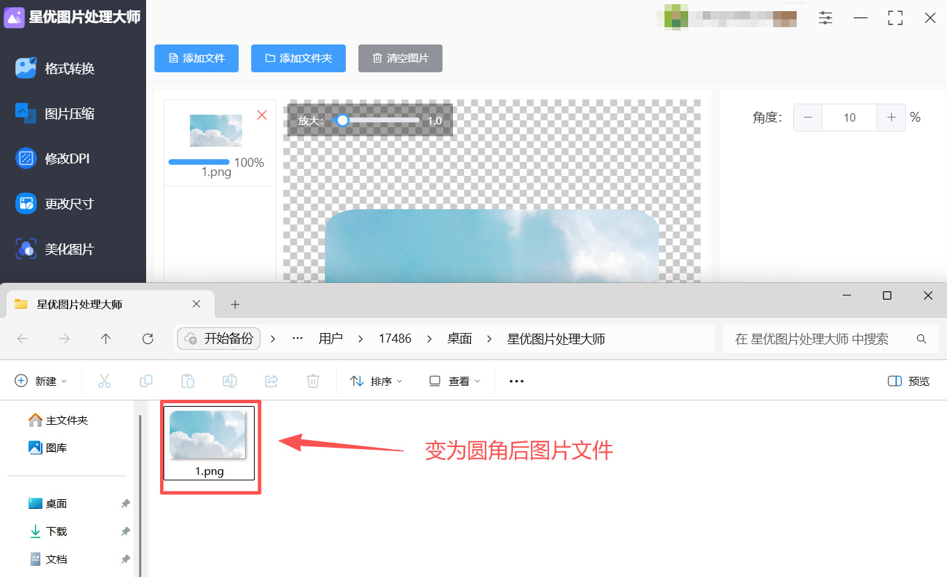Select the 1.png thumbnail in image list
The image size is (947, 577).
point(216,131)
